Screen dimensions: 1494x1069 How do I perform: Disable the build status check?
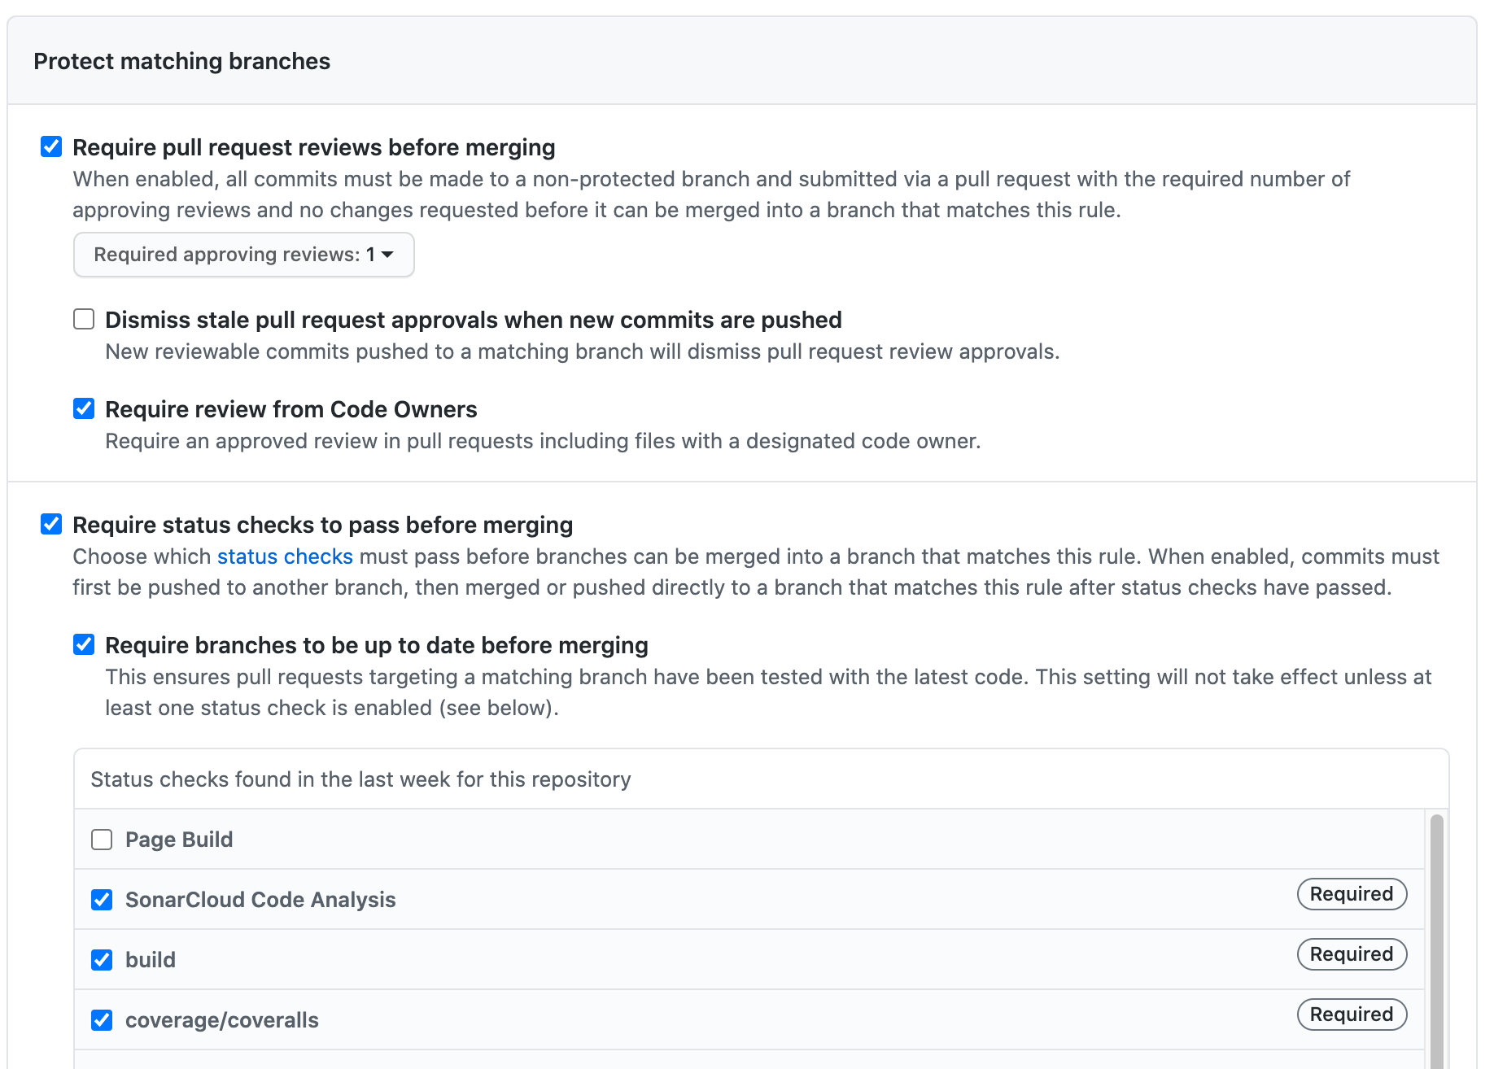click(101, 960)
